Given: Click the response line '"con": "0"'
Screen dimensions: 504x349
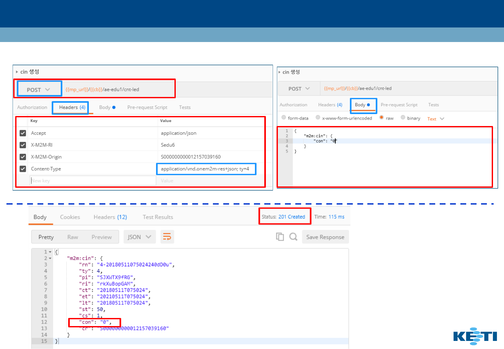Looking at the screenshot, I should tap(95, 322).
